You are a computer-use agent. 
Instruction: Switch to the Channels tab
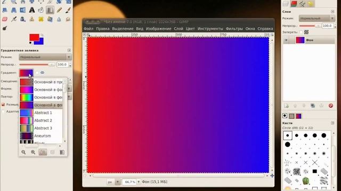click(294, 3)
